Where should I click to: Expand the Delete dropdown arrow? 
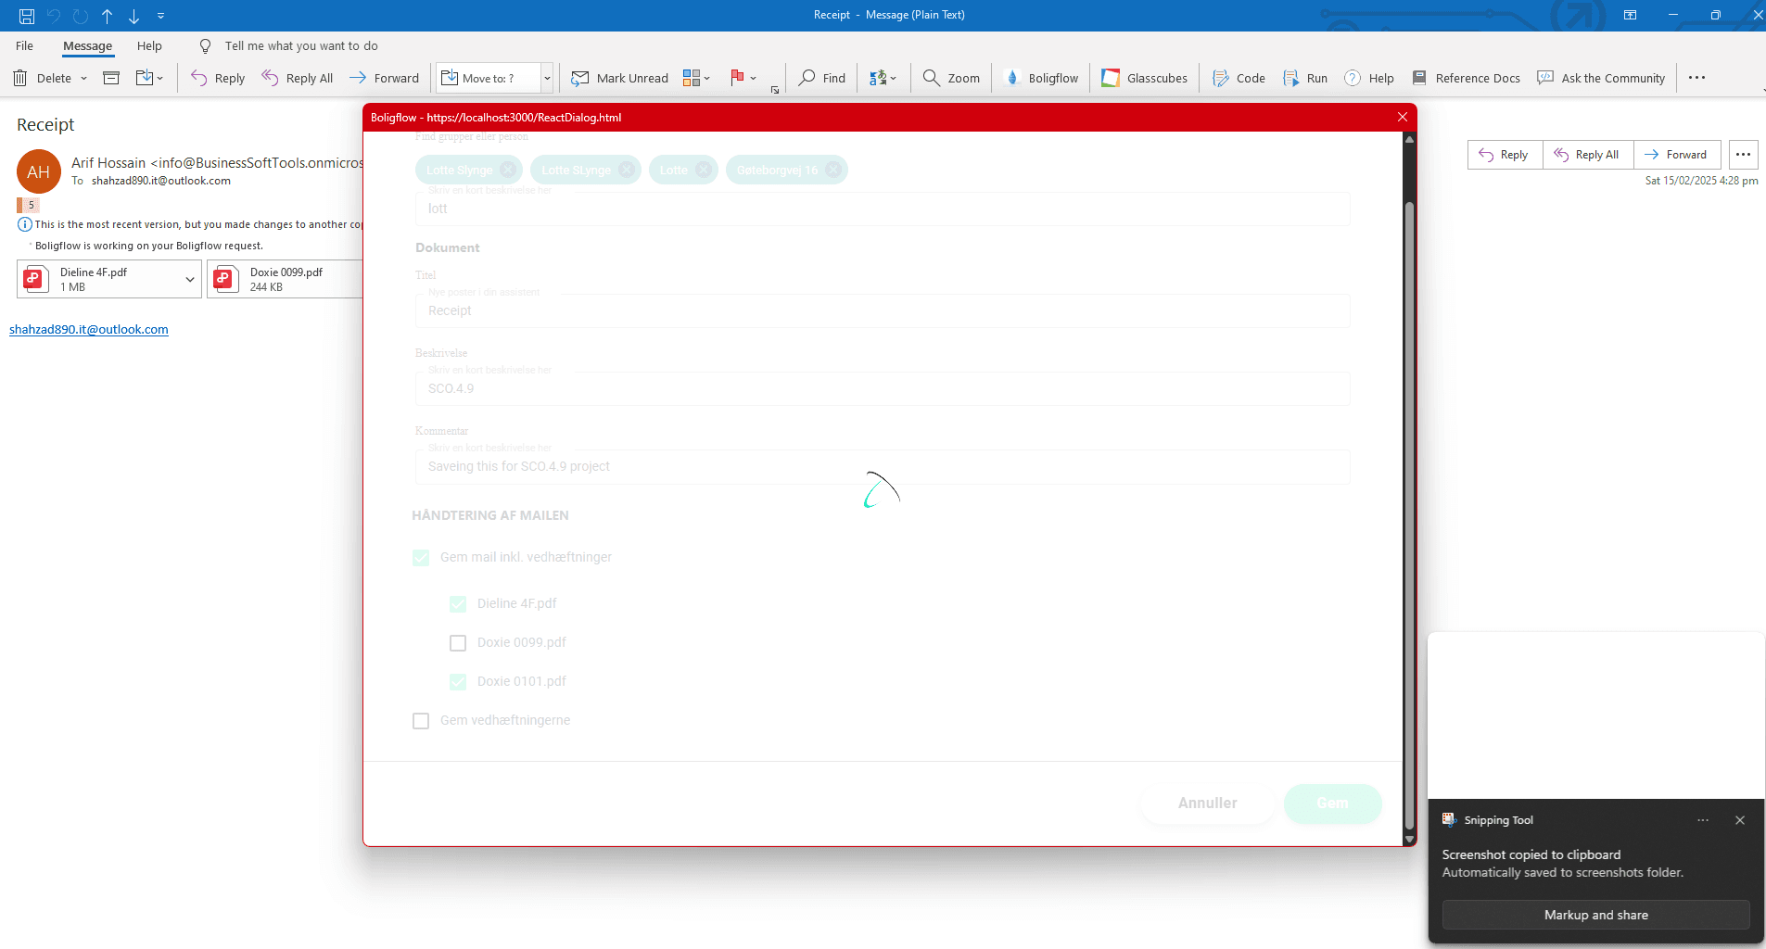(83, 78)
